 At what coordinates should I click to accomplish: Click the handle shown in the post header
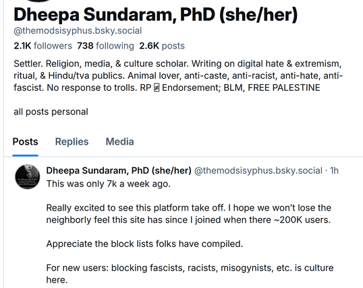(258, 171)
